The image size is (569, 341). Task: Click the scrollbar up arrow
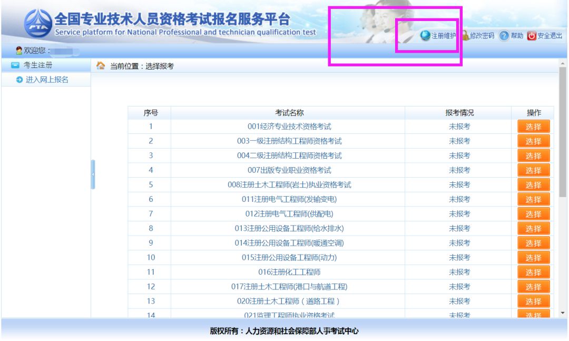click(x=563, y=63)
